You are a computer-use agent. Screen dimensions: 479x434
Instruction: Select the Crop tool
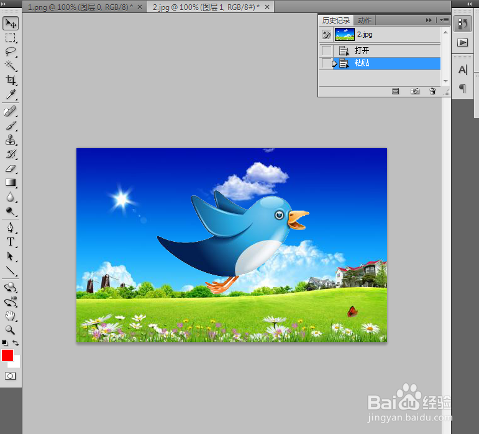pos(11,80)
